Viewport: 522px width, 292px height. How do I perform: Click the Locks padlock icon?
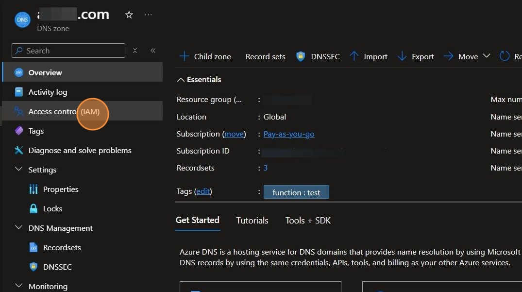coord(34,208)
